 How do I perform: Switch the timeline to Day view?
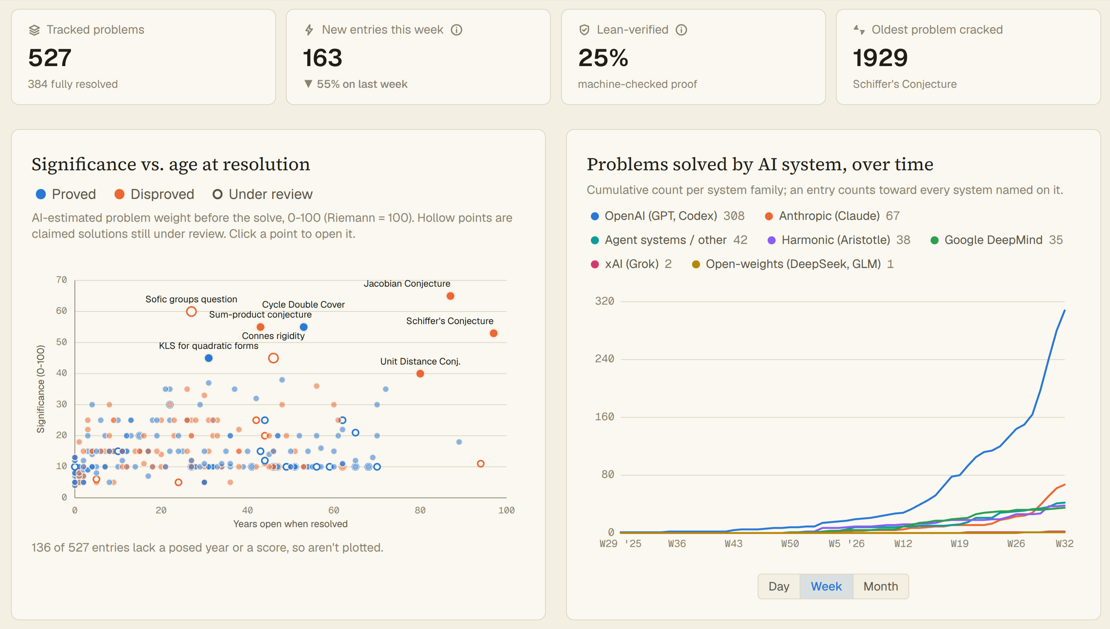(779, 586)
